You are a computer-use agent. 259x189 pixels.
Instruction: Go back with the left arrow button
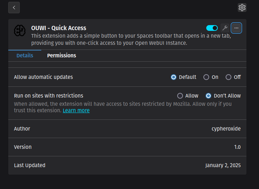pos(14,8)
